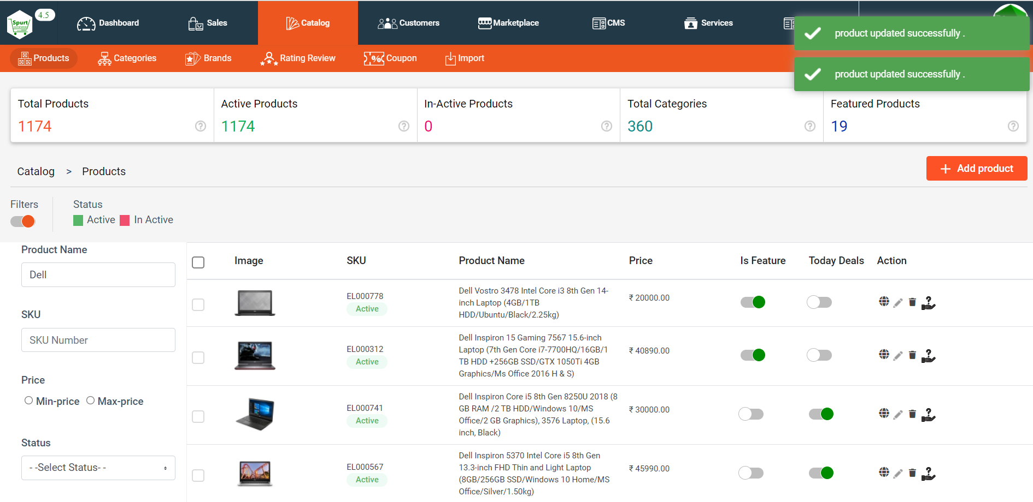
Task: Edit product EL000778 with pencil icon
Action: [x=898, y=303]
